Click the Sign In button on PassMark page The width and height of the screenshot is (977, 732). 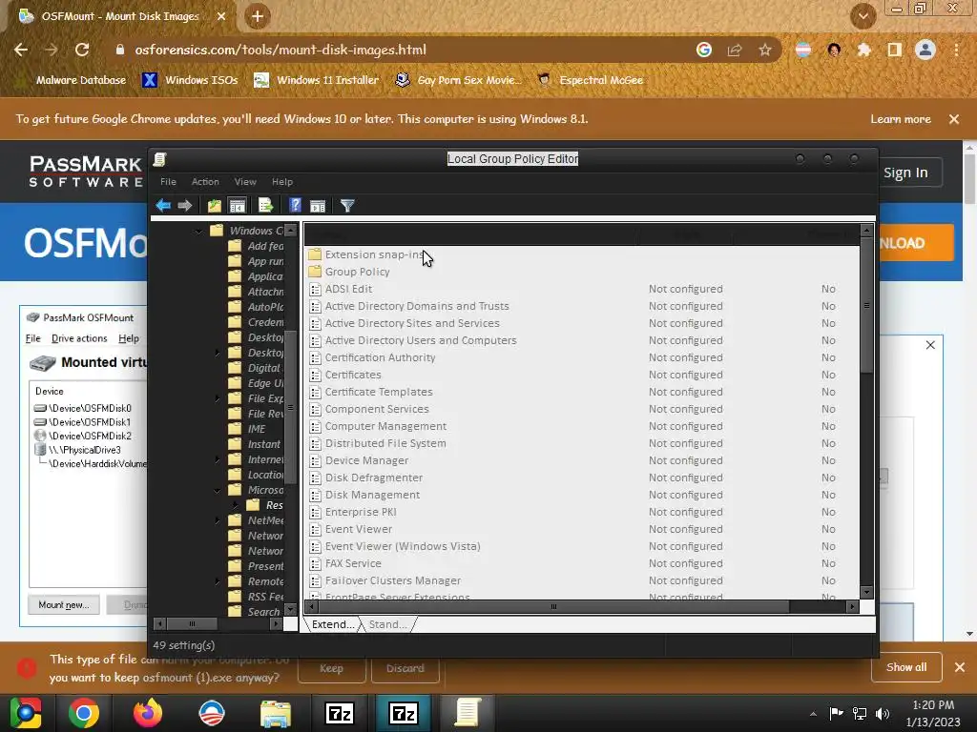pyautogui.click(x=905, y=173)
